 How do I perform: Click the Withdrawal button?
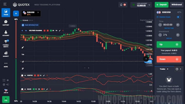[x=177, y=5]
